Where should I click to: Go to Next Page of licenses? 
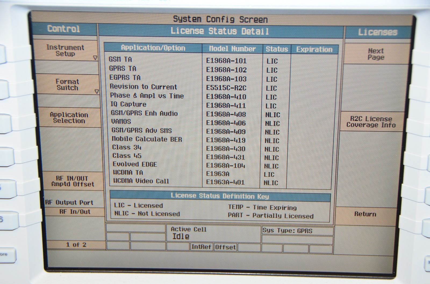(x=376, y=54)
